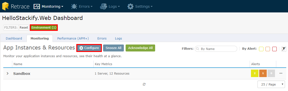Click the orange alert count 1
288x91 pixels.
263,73
